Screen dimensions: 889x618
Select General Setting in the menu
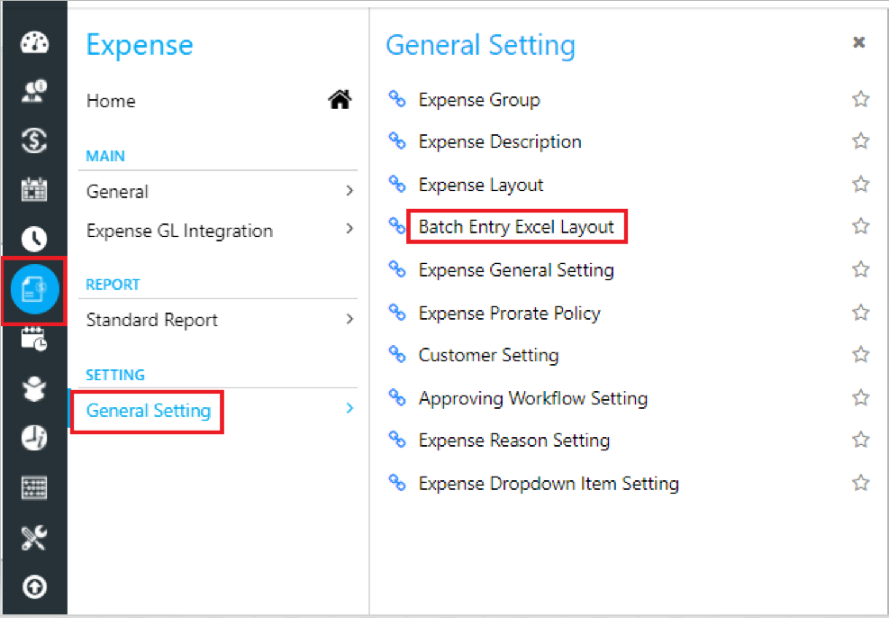[x=149, y=411]
